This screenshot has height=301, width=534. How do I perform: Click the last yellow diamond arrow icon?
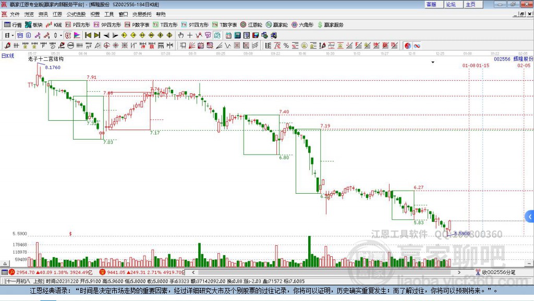[169, 35]
